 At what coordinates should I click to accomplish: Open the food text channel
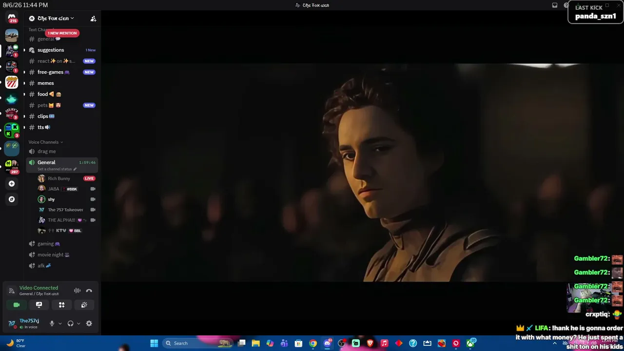pos(62,94)
